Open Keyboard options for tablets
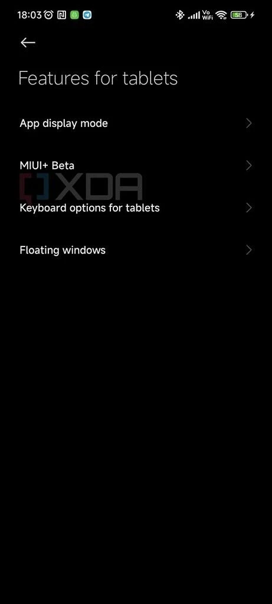This screenshot has width=272, height=604. [x=136, y=208]
